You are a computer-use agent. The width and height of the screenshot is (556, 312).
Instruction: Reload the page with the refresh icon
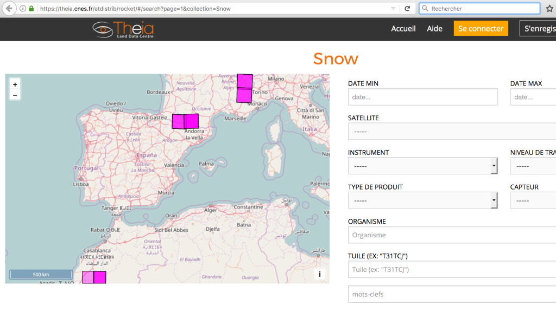[407, 9]
